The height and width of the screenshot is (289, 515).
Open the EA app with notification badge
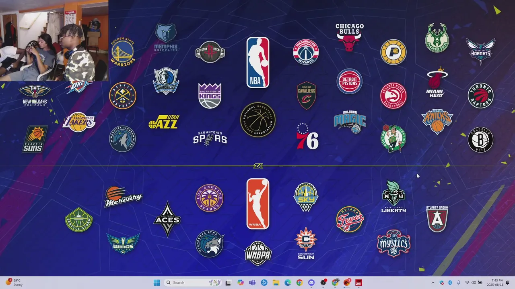tap(347, 283)
